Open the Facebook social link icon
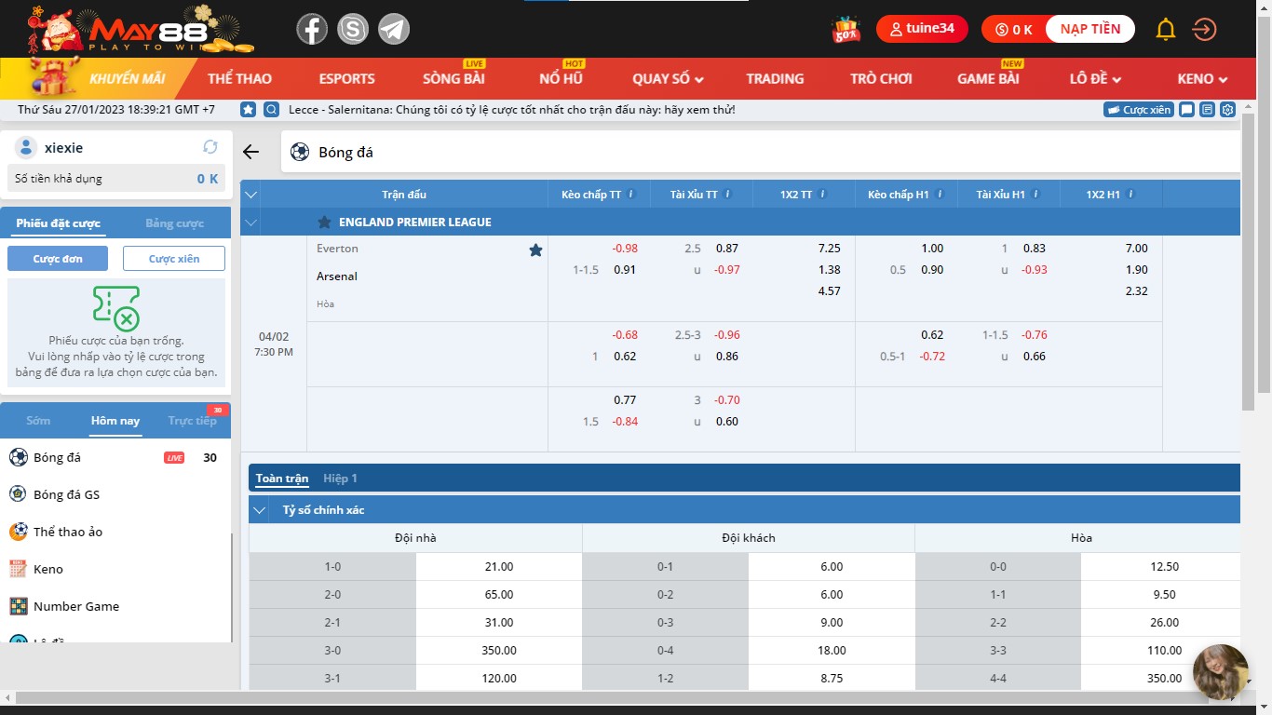 (x=312, y=29)
